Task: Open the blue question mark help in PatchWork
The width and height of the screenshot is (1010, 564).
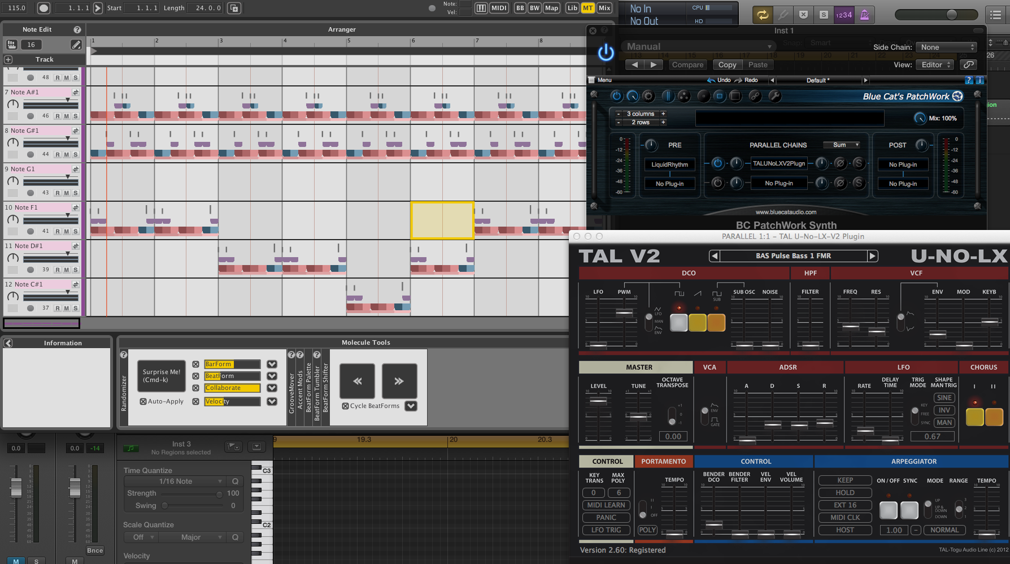Action: coord(969,80)
